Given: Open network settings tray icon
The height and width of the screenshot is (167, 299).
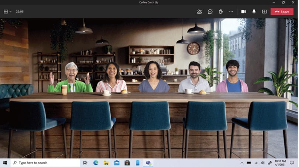Looking at the screenshot, I should coord(256,163).
